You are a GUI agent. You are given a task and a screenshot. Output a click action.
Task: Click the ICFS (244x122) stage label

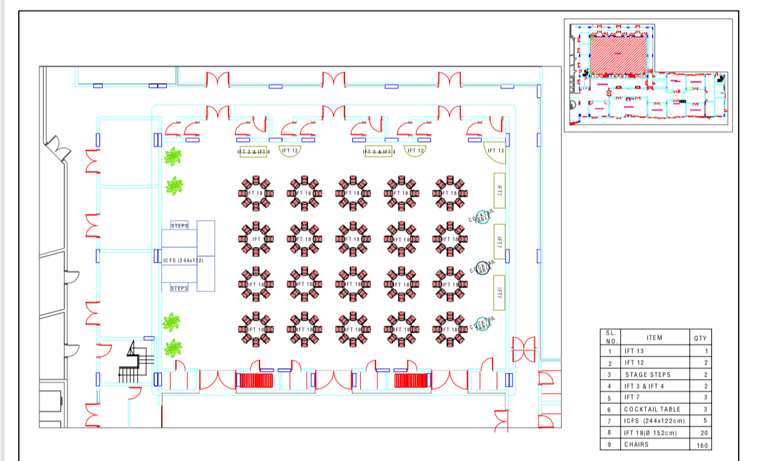(183, 260)
